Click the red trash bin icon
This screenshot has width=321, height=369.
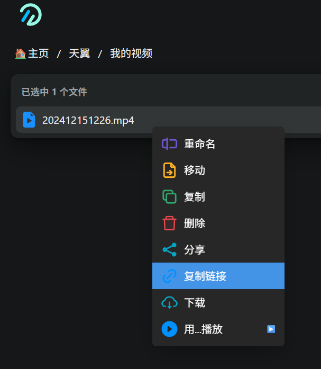click(x=169, y=223)
